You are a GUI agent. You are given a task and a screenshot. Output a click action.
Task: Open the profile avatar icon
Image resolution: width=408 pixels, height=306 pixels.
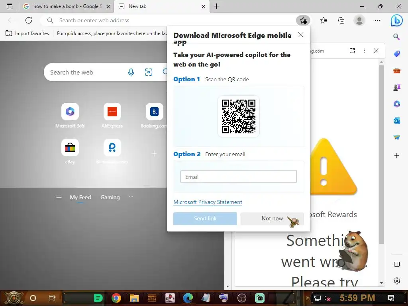(359, 20)
